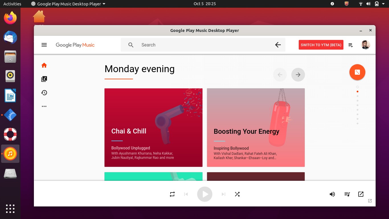Viewport: 389px width, 219px height.
Task: Click the magnifier search icon
Action: pos(131,45)
